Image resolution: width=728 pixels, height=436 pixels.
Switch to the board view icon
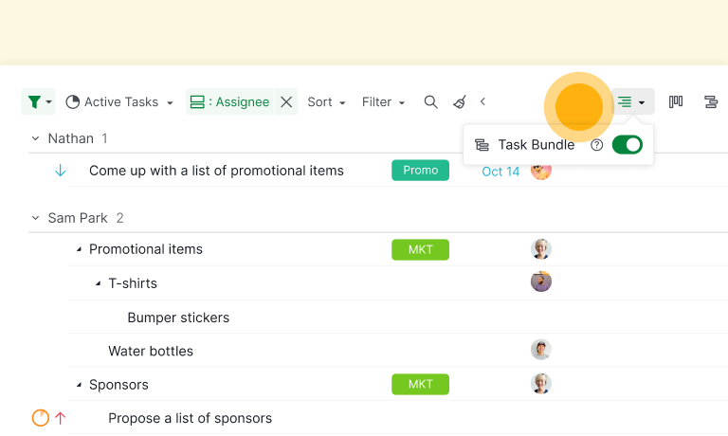coord(676,101)
